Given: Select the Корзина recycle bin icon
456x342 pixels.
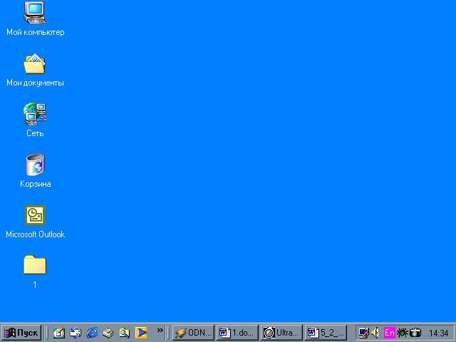Looking at the screenshot, I should pos(35,165).
